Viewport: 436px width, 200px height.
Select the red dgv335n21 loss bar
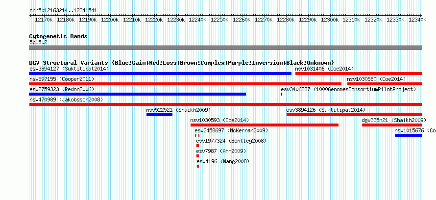pyautogui.click(x=392, y=125)
